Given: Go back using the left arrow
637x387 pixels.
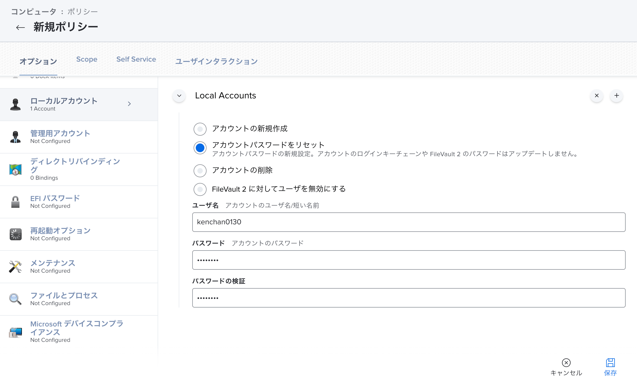Looking at the screenshot, I should pyautogui.click(x=20, y=27).
